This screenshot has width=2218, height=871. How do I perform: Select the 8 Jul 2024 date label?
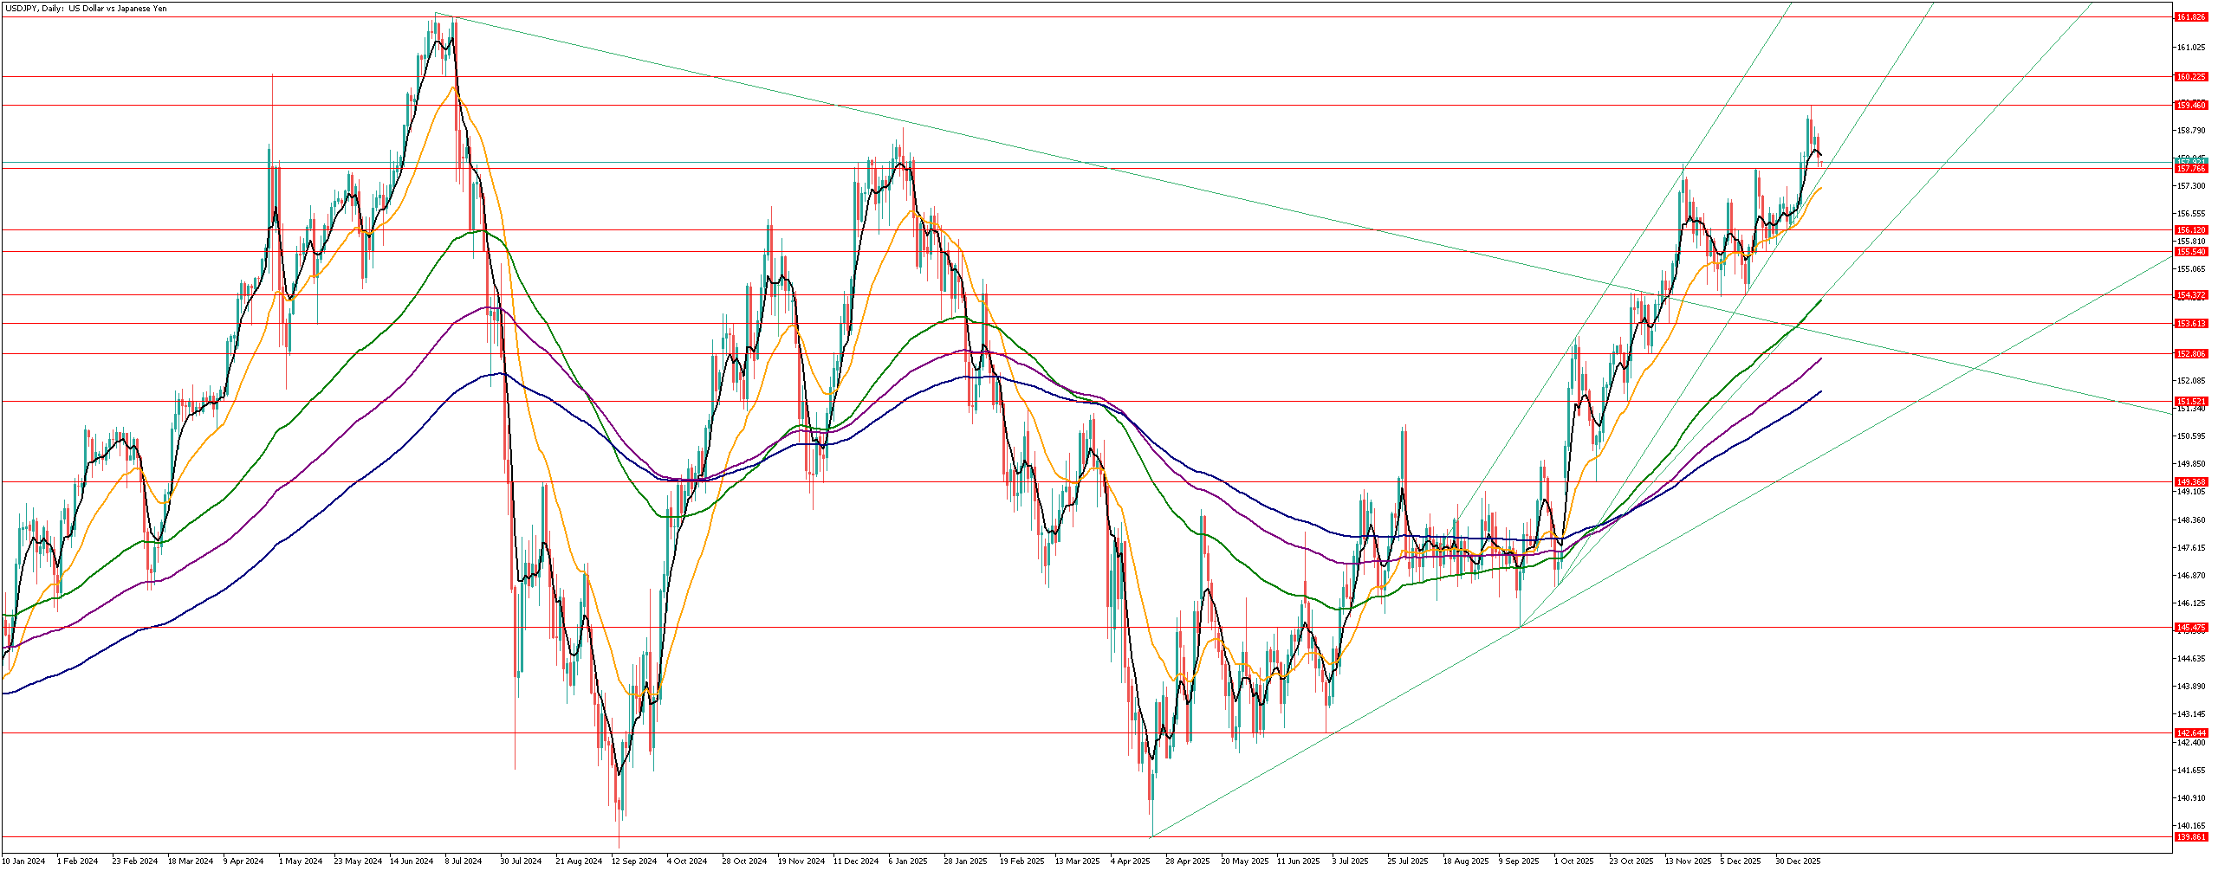coord(464,861)
